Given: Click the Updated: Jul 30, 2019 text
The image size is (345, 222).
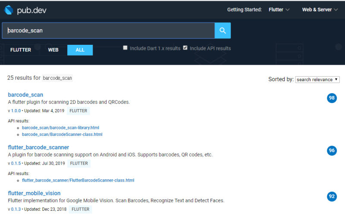Looking at the screenshot, I should point(44,163).
